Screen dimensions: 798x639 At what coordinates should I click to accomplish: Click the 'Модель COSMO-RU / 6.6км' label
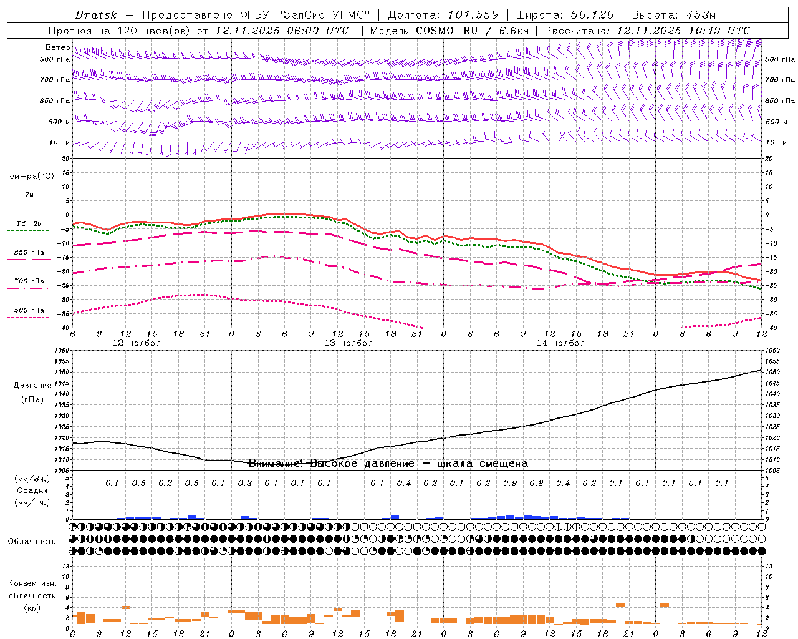point(449,31)
